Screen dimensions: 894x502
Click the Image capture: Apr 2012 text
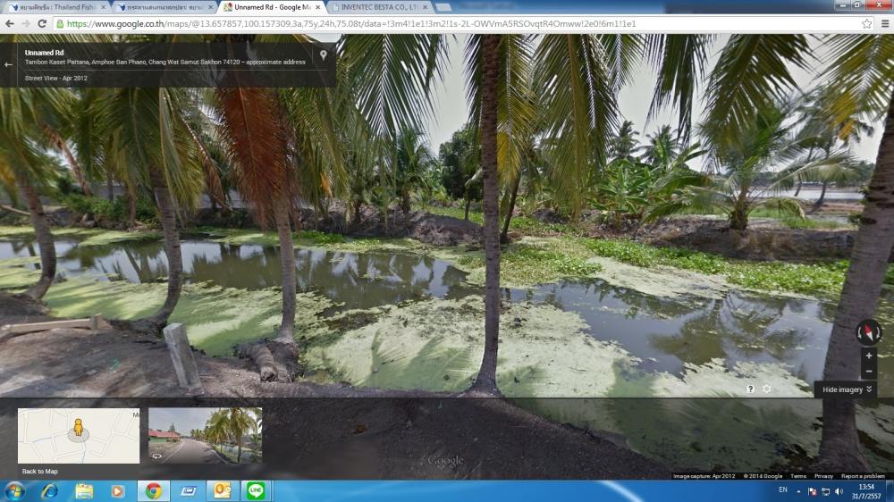coord(704,476)
